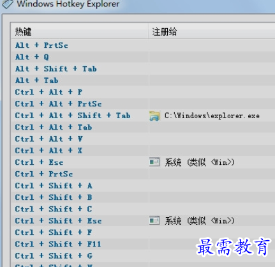The height and width of the screenshot is (267, 275).
Task: Select the Ctrl + Alt + V row
Action: tap(143, 139)
